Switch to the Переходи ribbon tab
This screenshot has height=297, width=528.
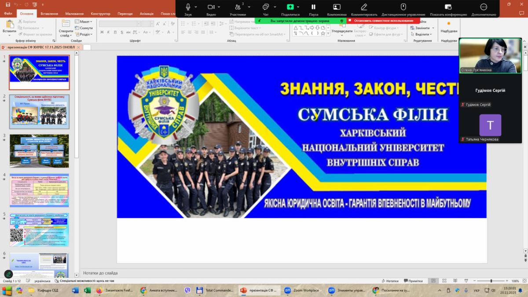coord(125,14)
